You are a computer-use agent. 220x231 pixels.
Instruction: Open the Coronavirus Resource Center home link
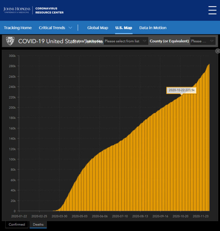pos(50,11)
